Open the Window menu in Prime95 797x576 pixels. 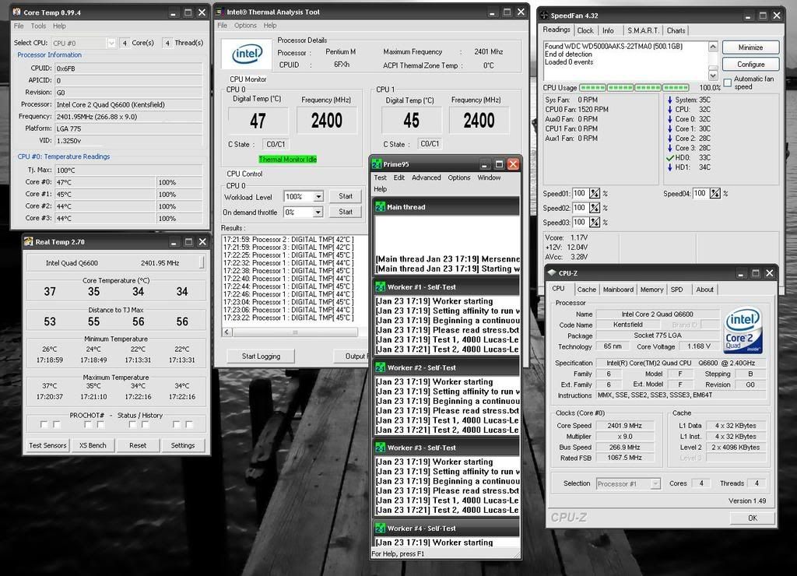tap(489, 177)
